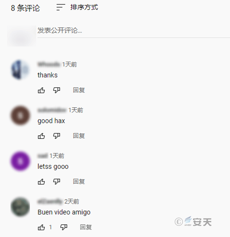230x237 pixels.
Task: Dislike the "good hax" comment
Action: [57, 136]
